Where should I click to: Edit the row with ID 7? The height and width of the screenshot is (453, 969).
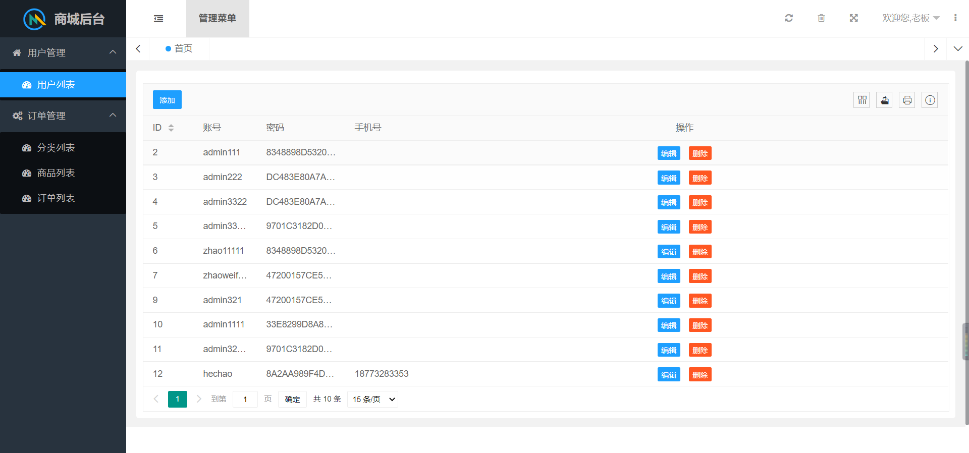(x=669, y=276)
